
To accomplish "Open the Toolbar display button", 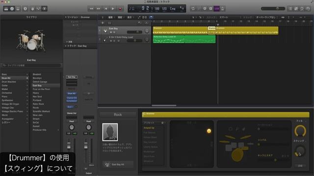I will (x=18, y=9).
